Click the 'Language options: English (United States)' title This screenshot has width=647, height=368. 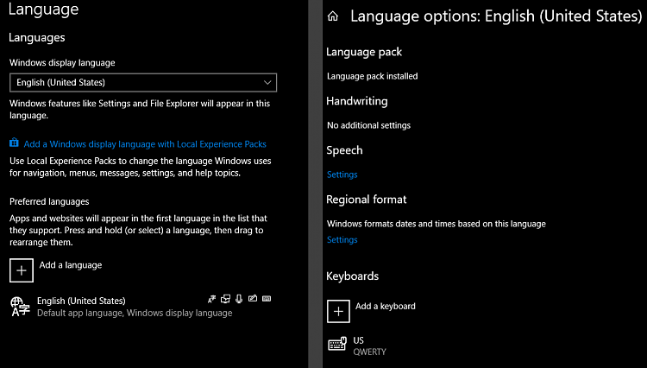coord(496,16)
